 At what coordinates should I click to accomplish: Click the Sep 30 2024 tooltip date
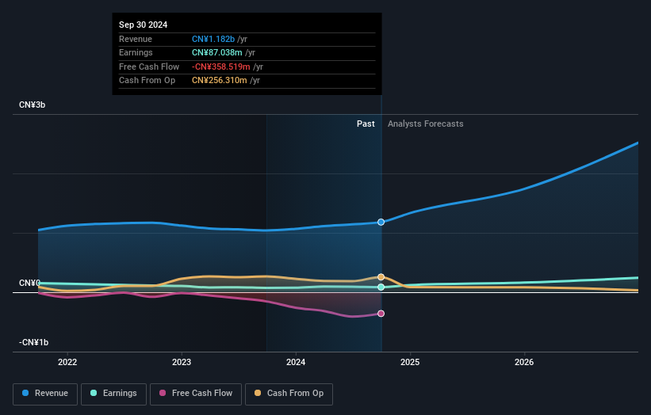pos(144,25)
